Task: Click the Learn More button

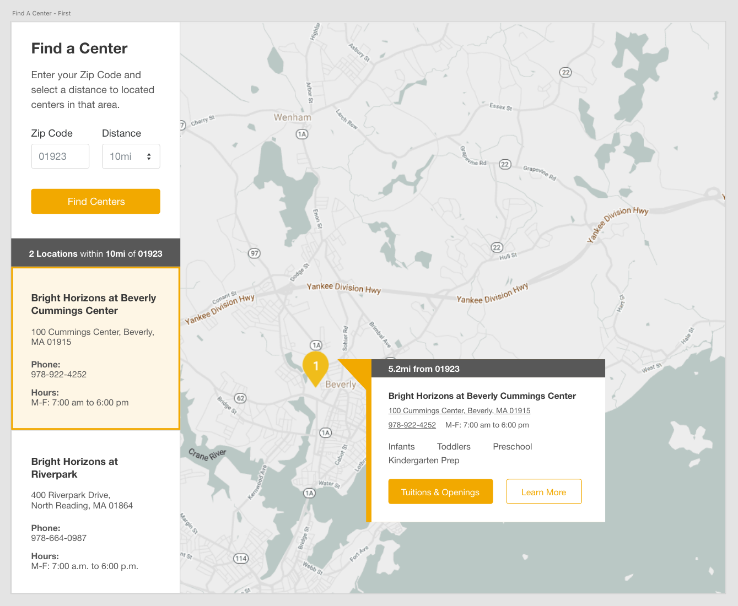Action: pos(544,492)
